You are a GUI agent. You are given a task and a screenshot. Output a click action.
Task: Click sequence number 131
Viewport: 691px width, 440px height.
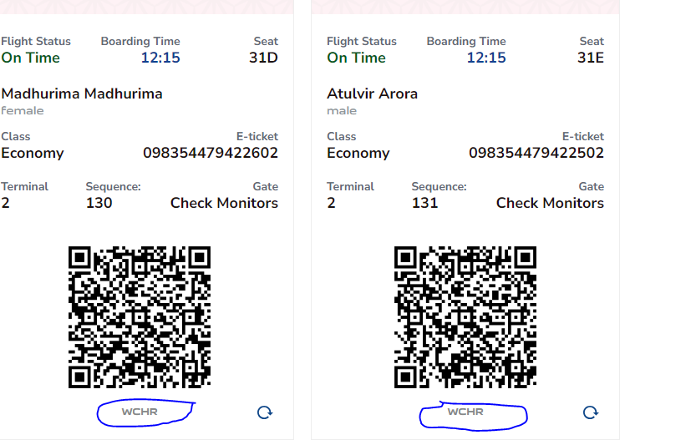[424, 203]
